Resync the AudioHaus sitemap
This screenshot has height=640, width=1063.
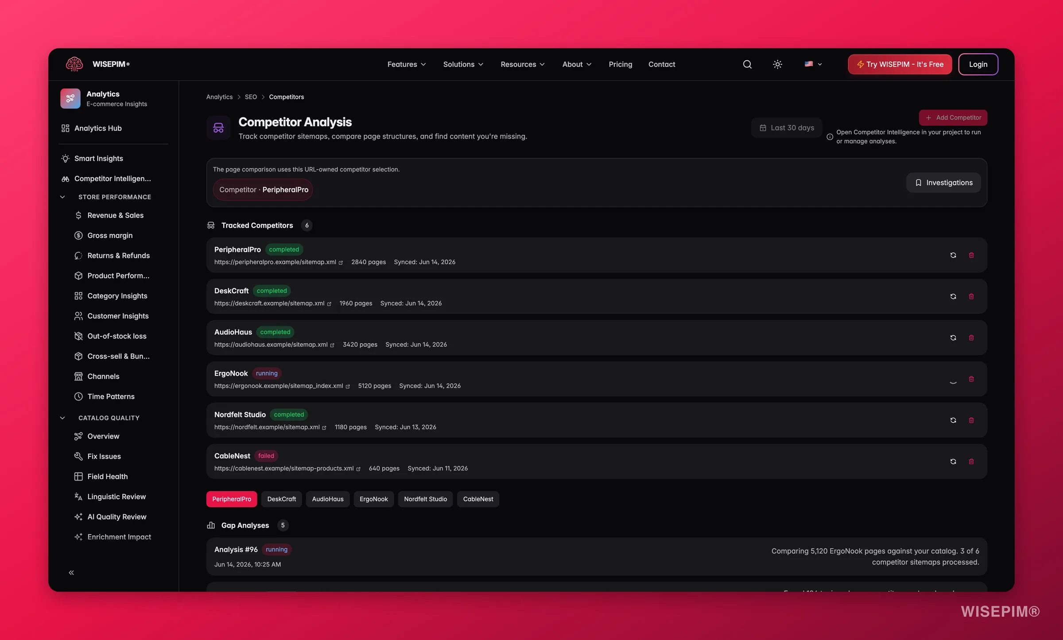point(953,337)
